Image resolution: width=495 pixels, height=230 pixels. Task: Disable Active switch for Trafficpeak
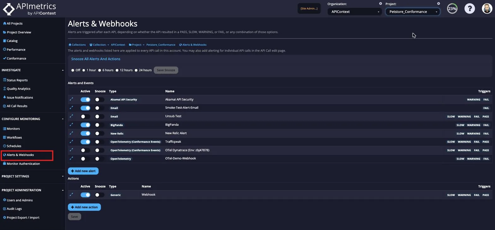pos(85,142)
